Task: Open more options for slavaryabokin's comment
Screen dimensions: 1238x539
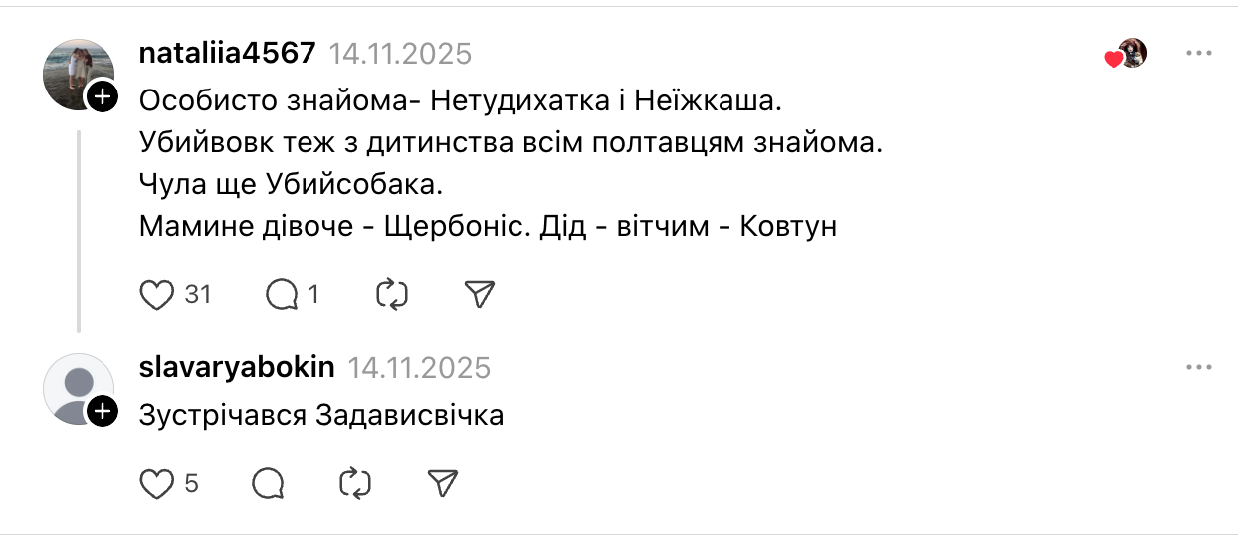Action: click(x=1198, y=368)
